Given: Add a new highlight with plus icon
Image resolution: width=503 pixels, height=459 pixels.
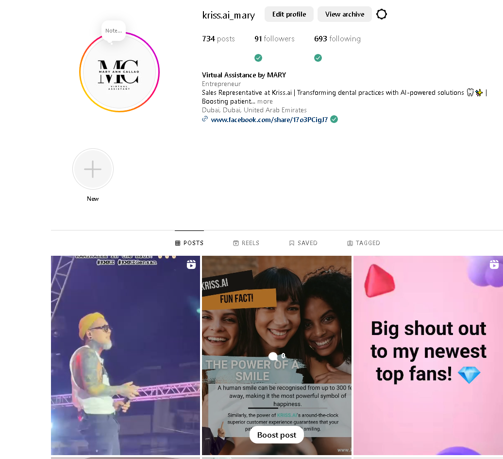Looking at the screenshot, I should click(93, 169).
